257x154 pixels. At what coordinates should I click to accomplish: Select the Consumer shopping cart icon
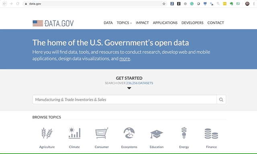(102, 133)
